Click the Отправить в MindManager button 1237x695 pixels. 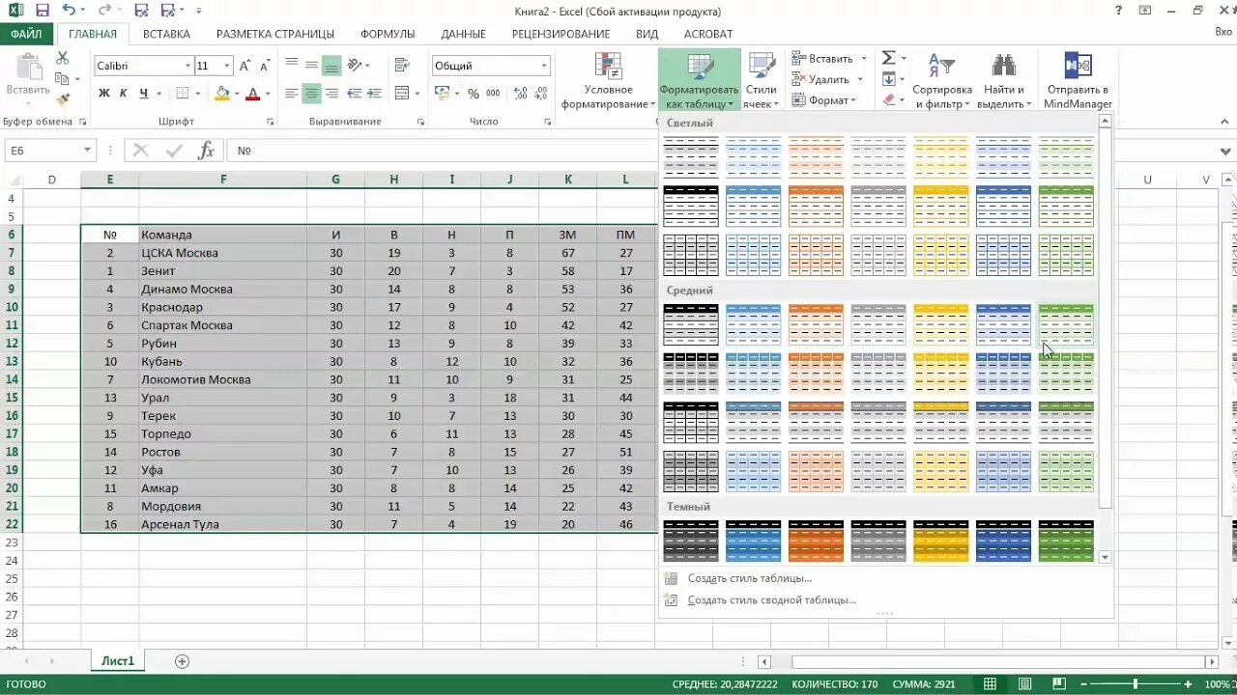click(1078, 80)
